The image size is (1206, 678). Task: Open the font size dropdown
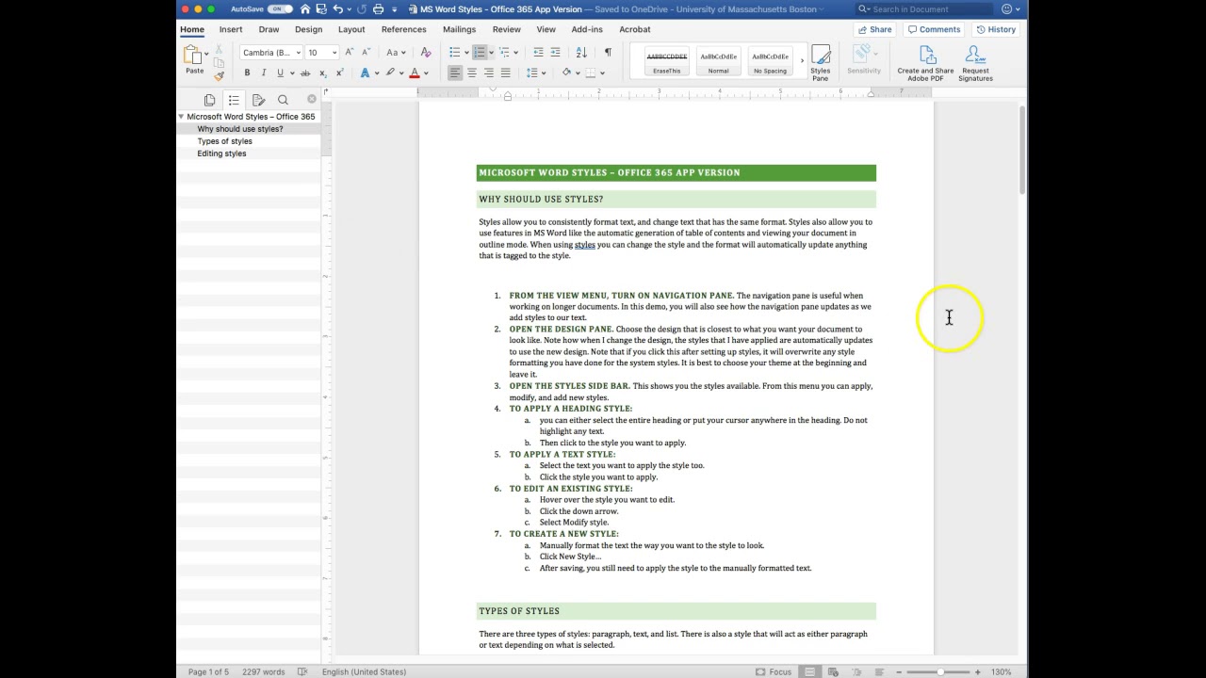334,53
